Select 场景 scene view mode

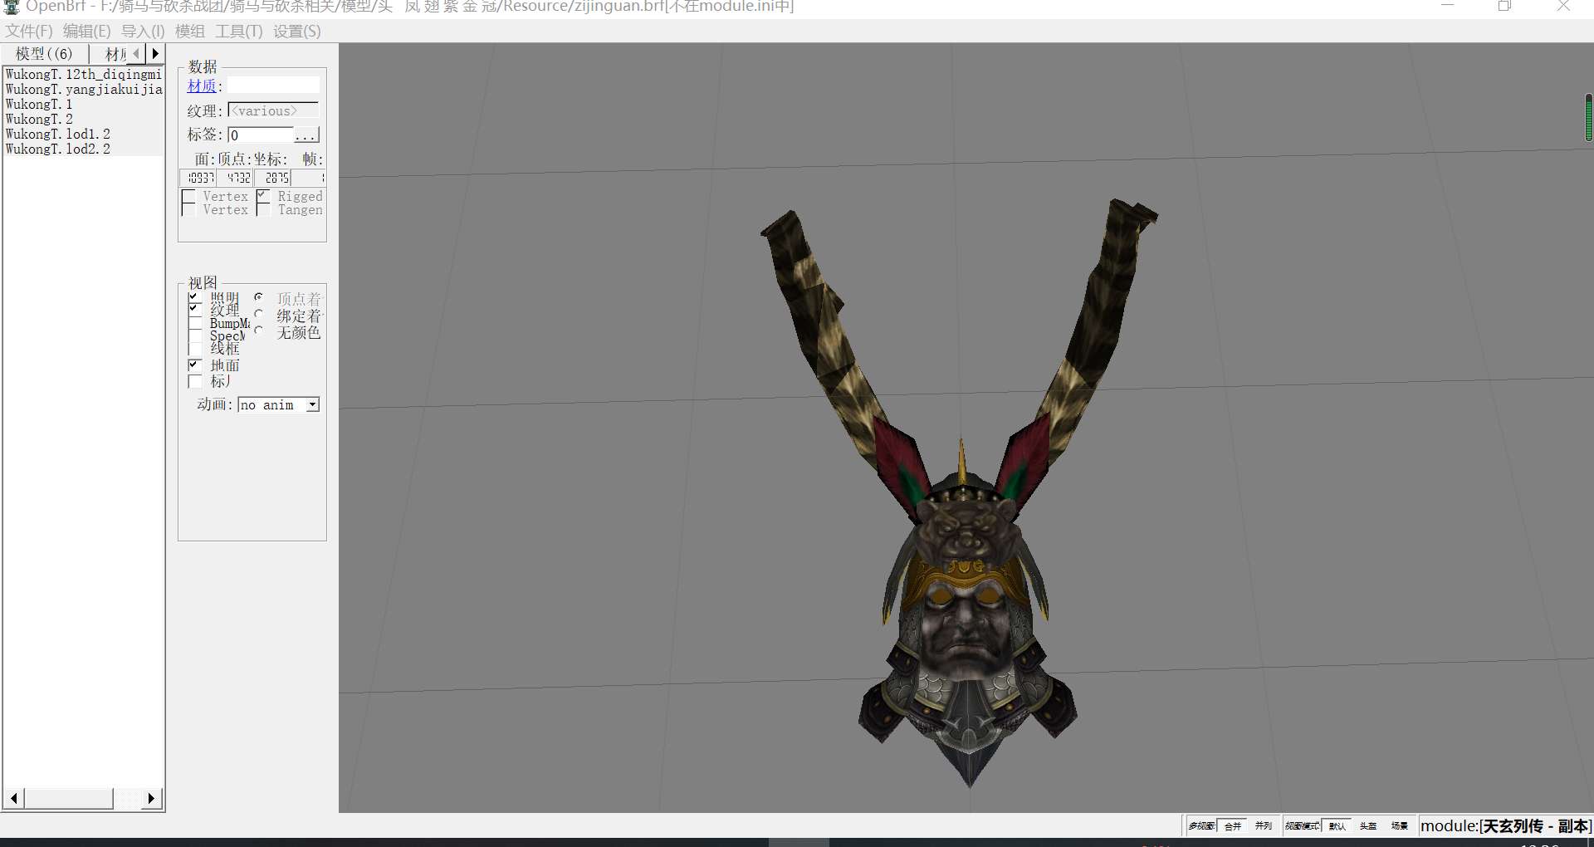[x=1400, y=826]
